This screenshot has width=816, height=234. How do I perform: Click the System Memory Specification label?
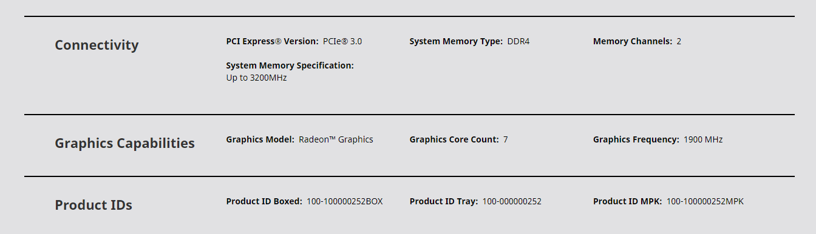click(x=290, y=65)
